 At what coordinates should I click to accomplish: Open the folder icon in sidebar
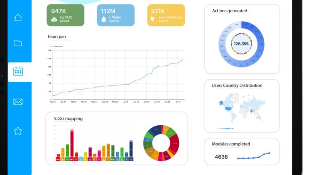point(18,43)
